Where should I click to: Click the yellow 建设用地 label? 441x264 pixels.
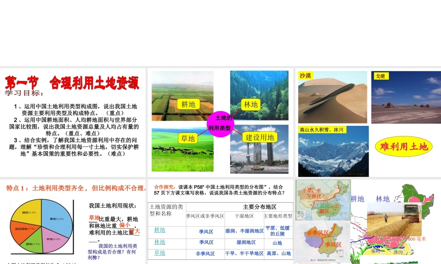click(260, 137)
